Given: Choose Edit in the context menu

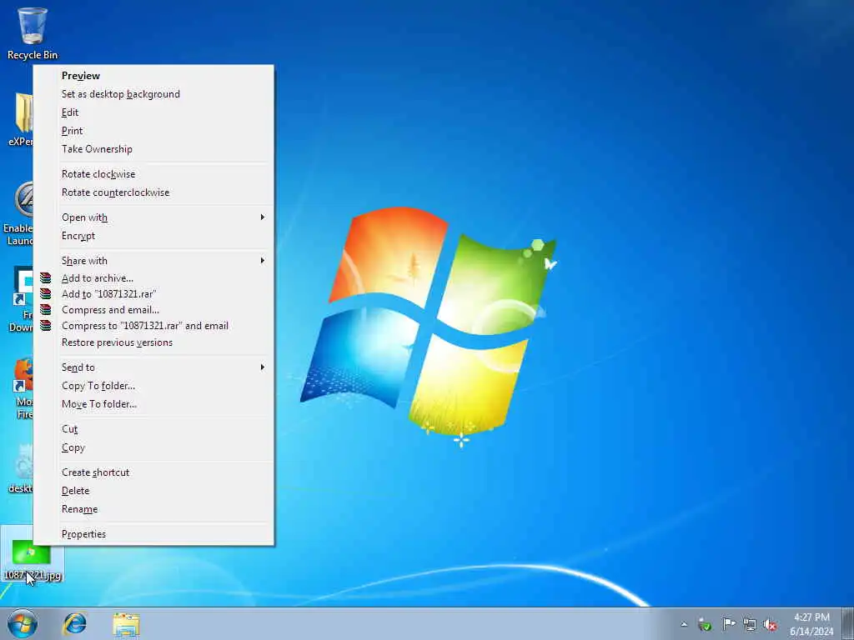Looking at the screenshot, I should (153, 112).
